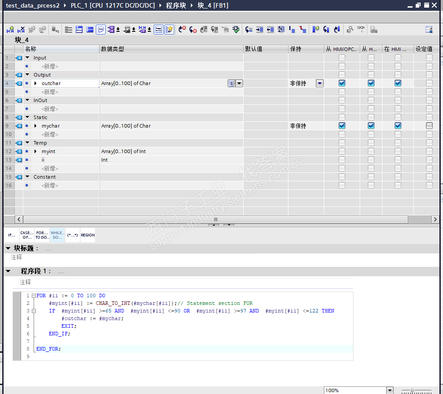Uncheck visible in HMI checkbox for mychar
443x394 pixels.
click(398, 126)
